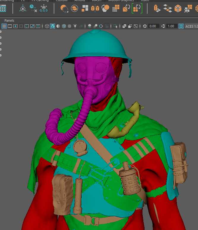The image size is (198, 230).
Task: Click the Bevel shelf icon
Action: (x=178, y=8)
